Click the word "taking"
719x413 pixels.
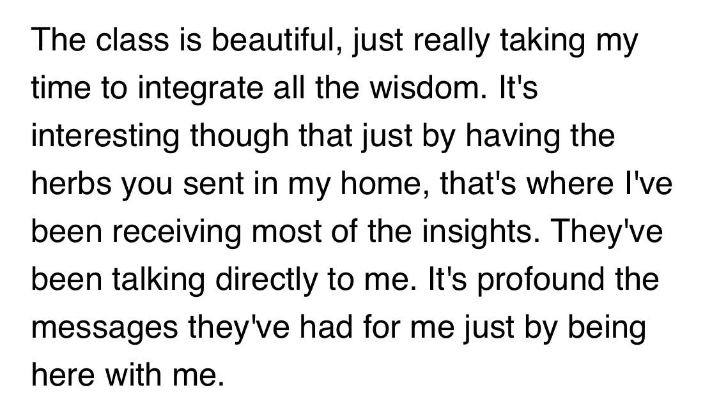pos(542,40)
